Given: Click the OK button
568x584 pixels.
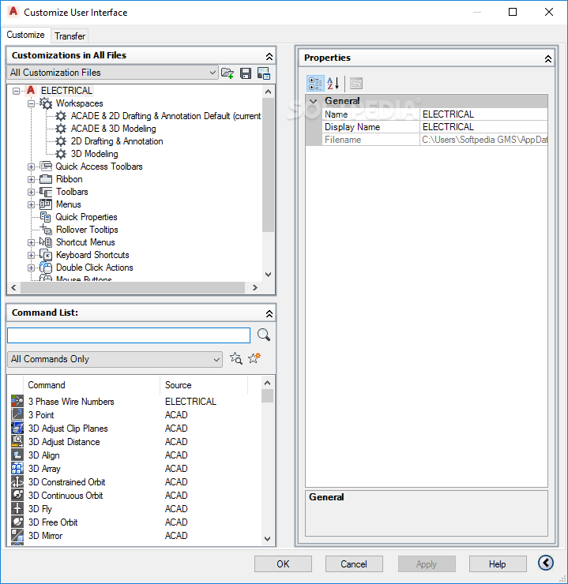Looking at the screenshot, I should coord(283,564).
